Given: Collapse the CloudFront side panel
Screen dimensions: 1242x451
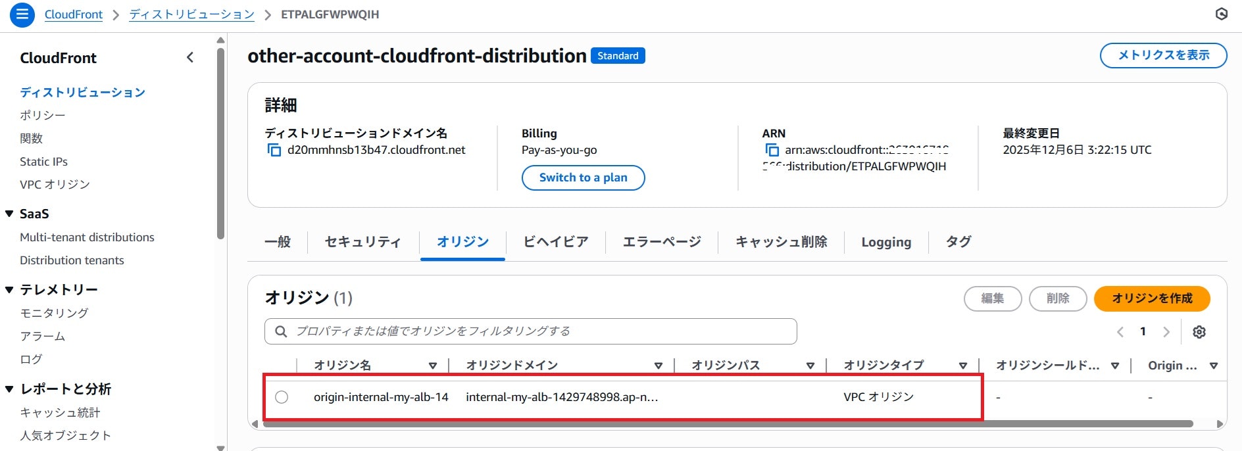Looking at the screenshot, I should point(190,57).
